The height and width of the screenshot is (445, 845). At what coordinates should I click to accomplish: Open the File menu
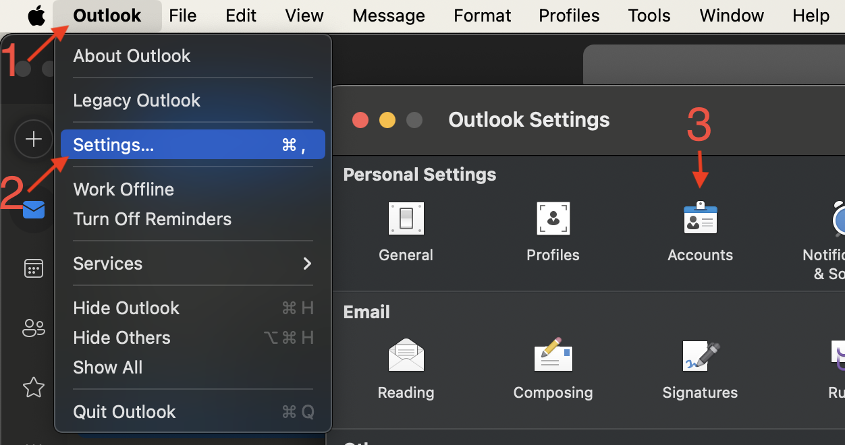[183, 15]
